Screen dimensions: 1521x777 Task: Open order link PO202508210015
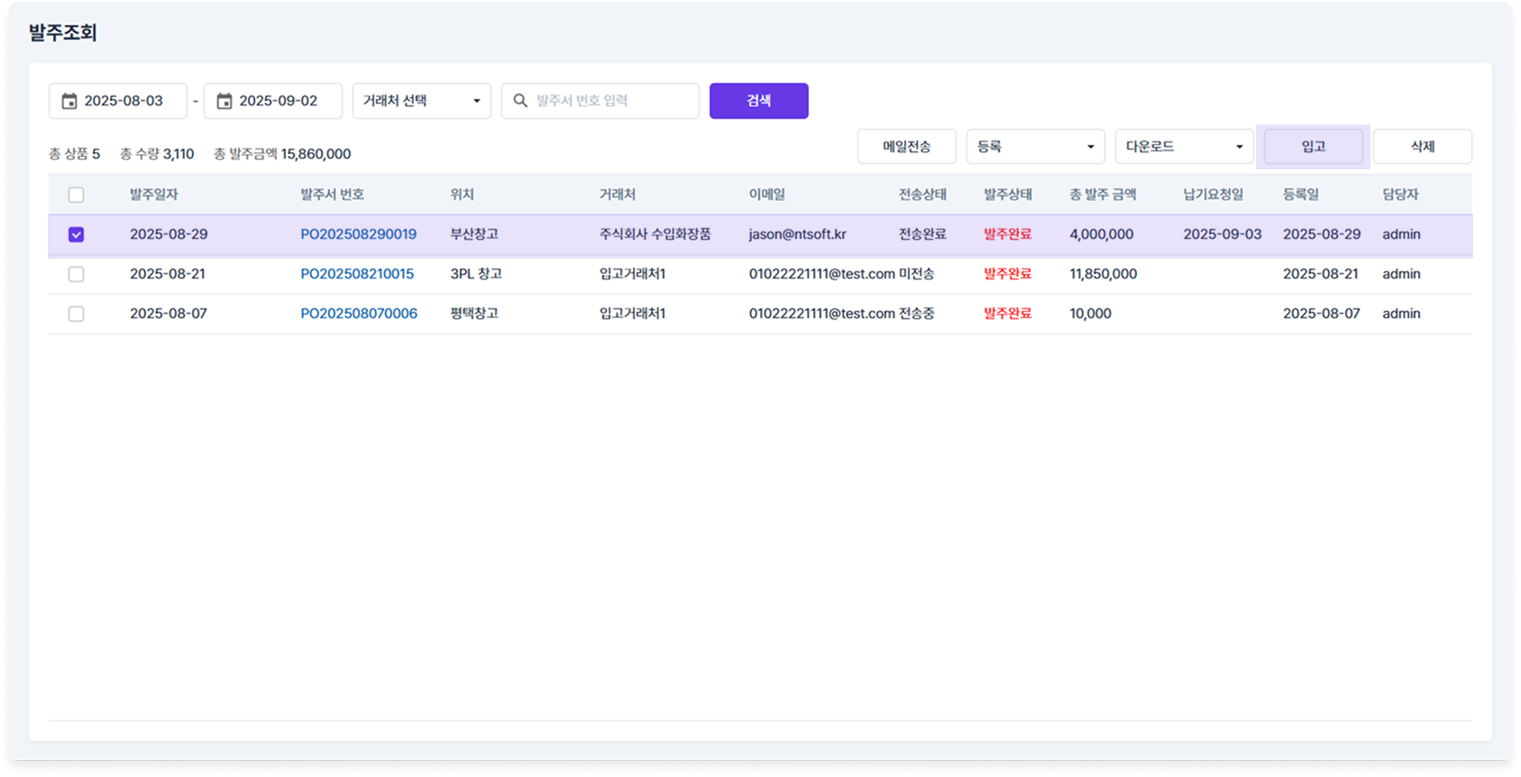357,274
